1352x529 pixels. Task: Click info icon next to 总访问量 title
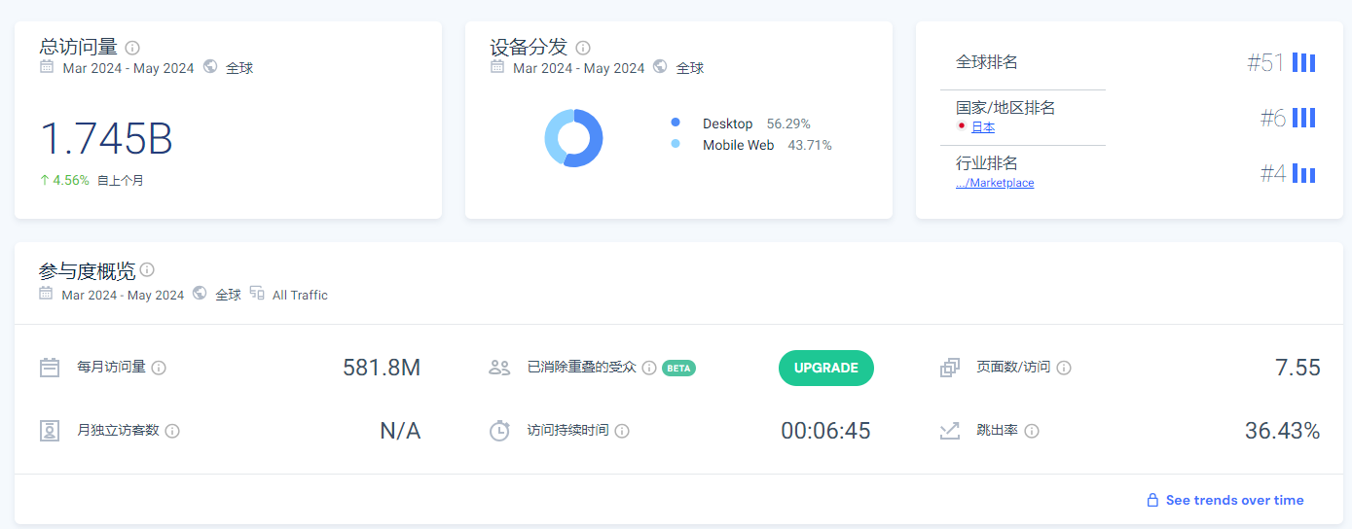coord(132,48)
